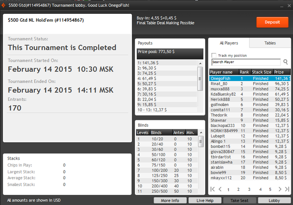Screen dimensions: 293x205
Task: Open page 1 of players
Action: [228, 190]
